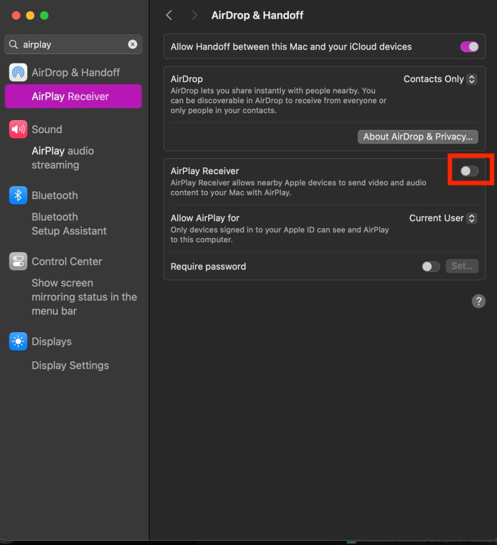Click the AirDrop & Handoff sidebar icon
497x545 pixels.
pos(18,72)
